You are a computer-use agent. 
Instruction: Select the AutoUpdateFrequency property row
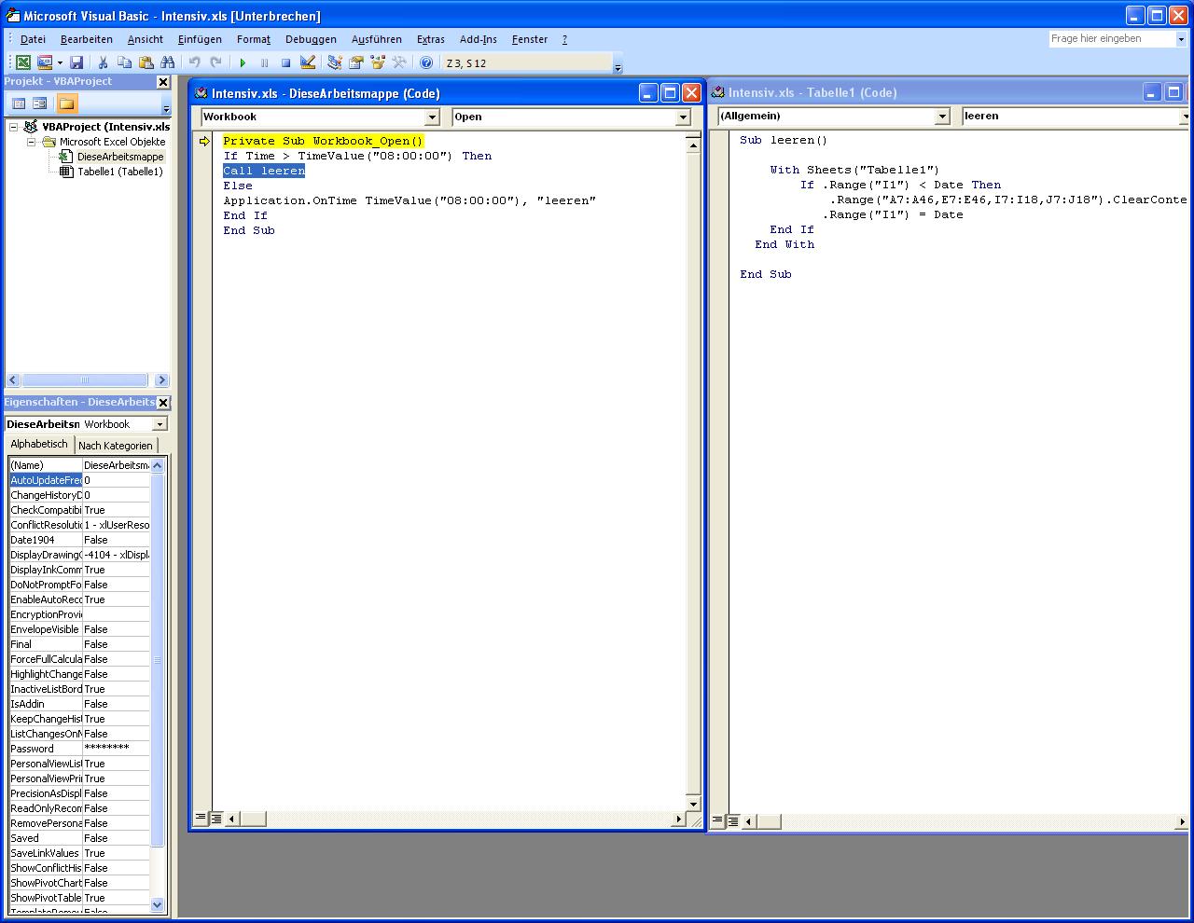point(79,480)
